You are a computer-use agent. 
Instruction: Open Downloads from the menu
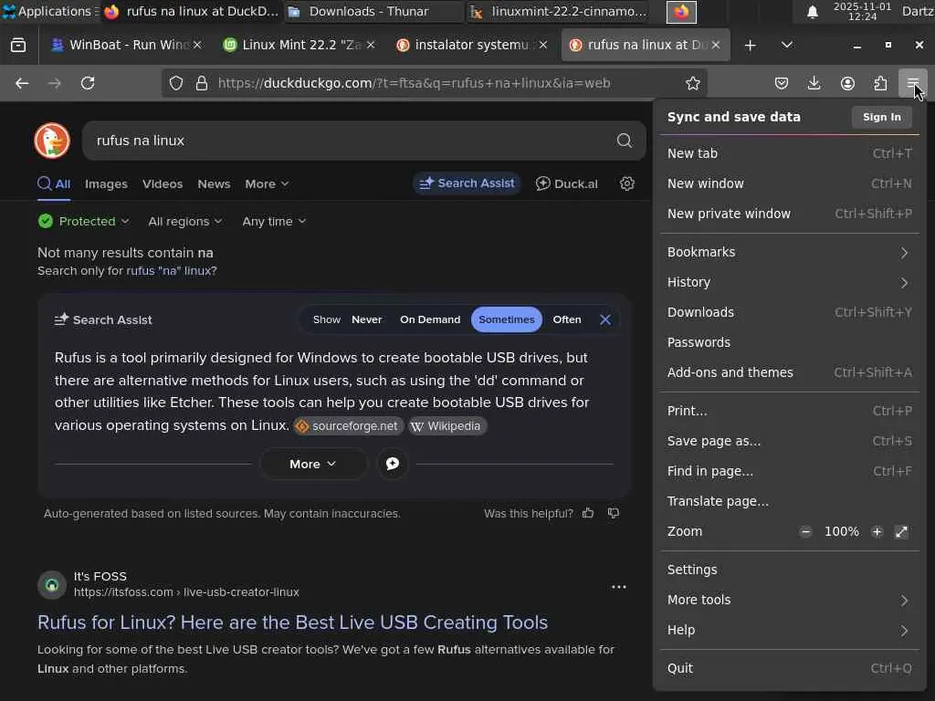pos(789,312)
